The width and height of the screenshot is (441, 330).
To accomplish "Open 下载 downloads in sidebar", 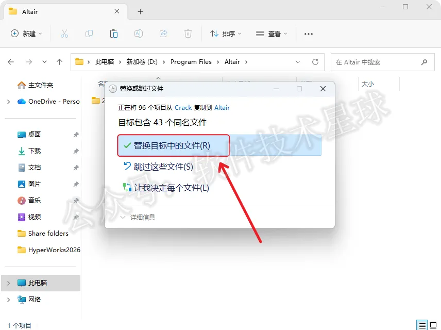I will (x=29, y=151).
